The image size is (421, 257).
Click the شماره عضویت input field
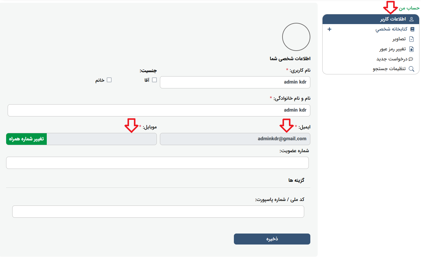pyautogui.click(x=157, y=163)
